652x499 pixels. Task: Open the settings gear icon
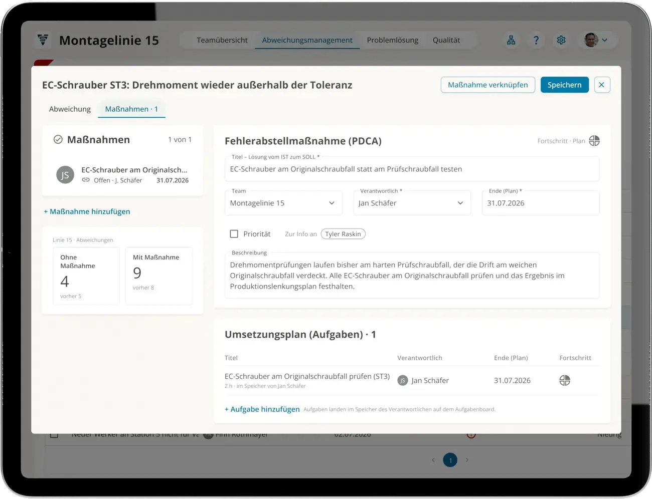(x=561, y=40)
